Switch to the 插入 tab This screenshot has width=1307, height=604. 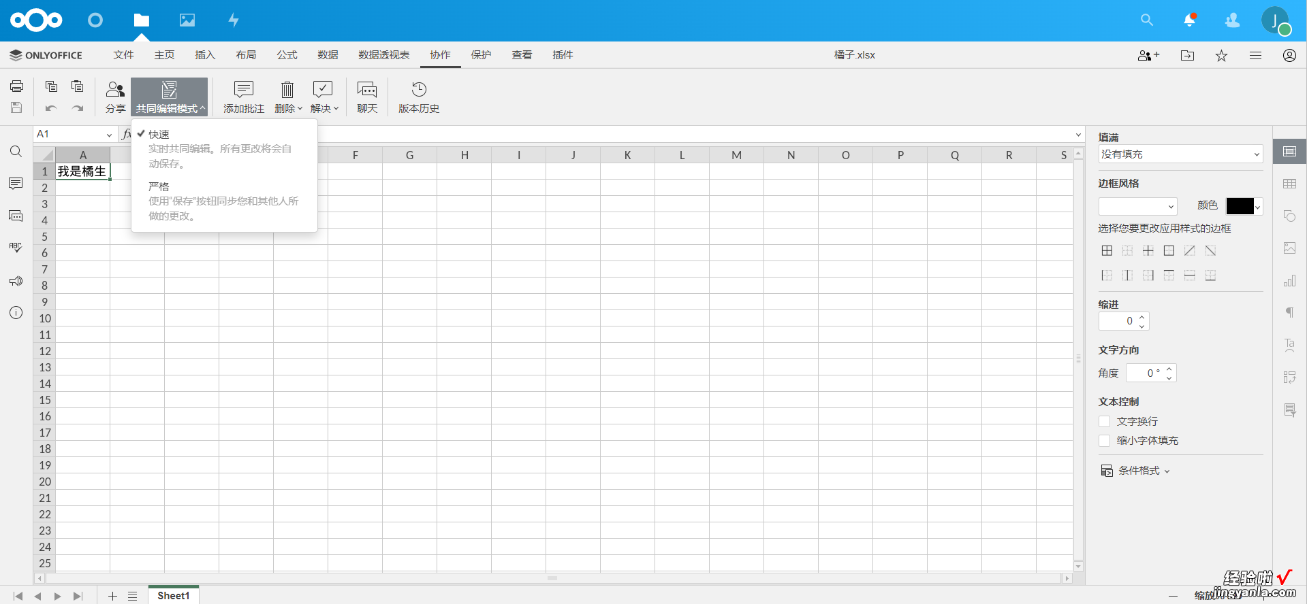point(205,55)
